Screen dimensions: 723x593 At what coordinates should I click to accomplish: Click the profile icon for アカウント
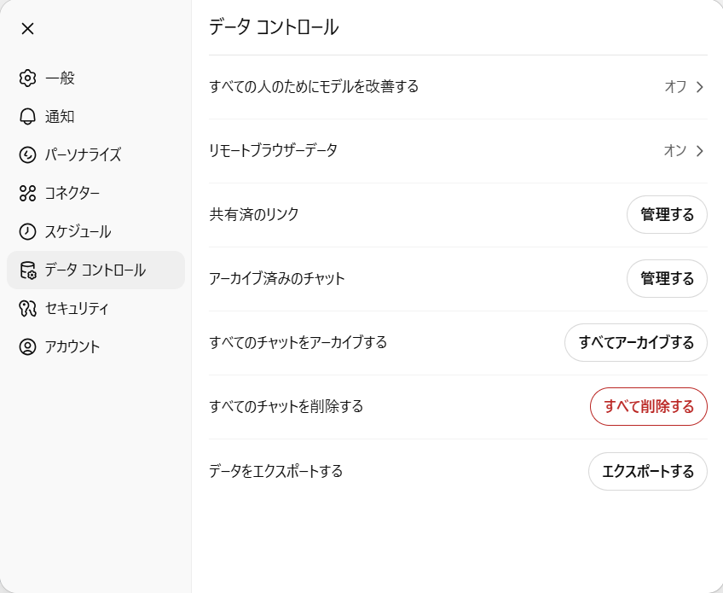coord(27,346)
